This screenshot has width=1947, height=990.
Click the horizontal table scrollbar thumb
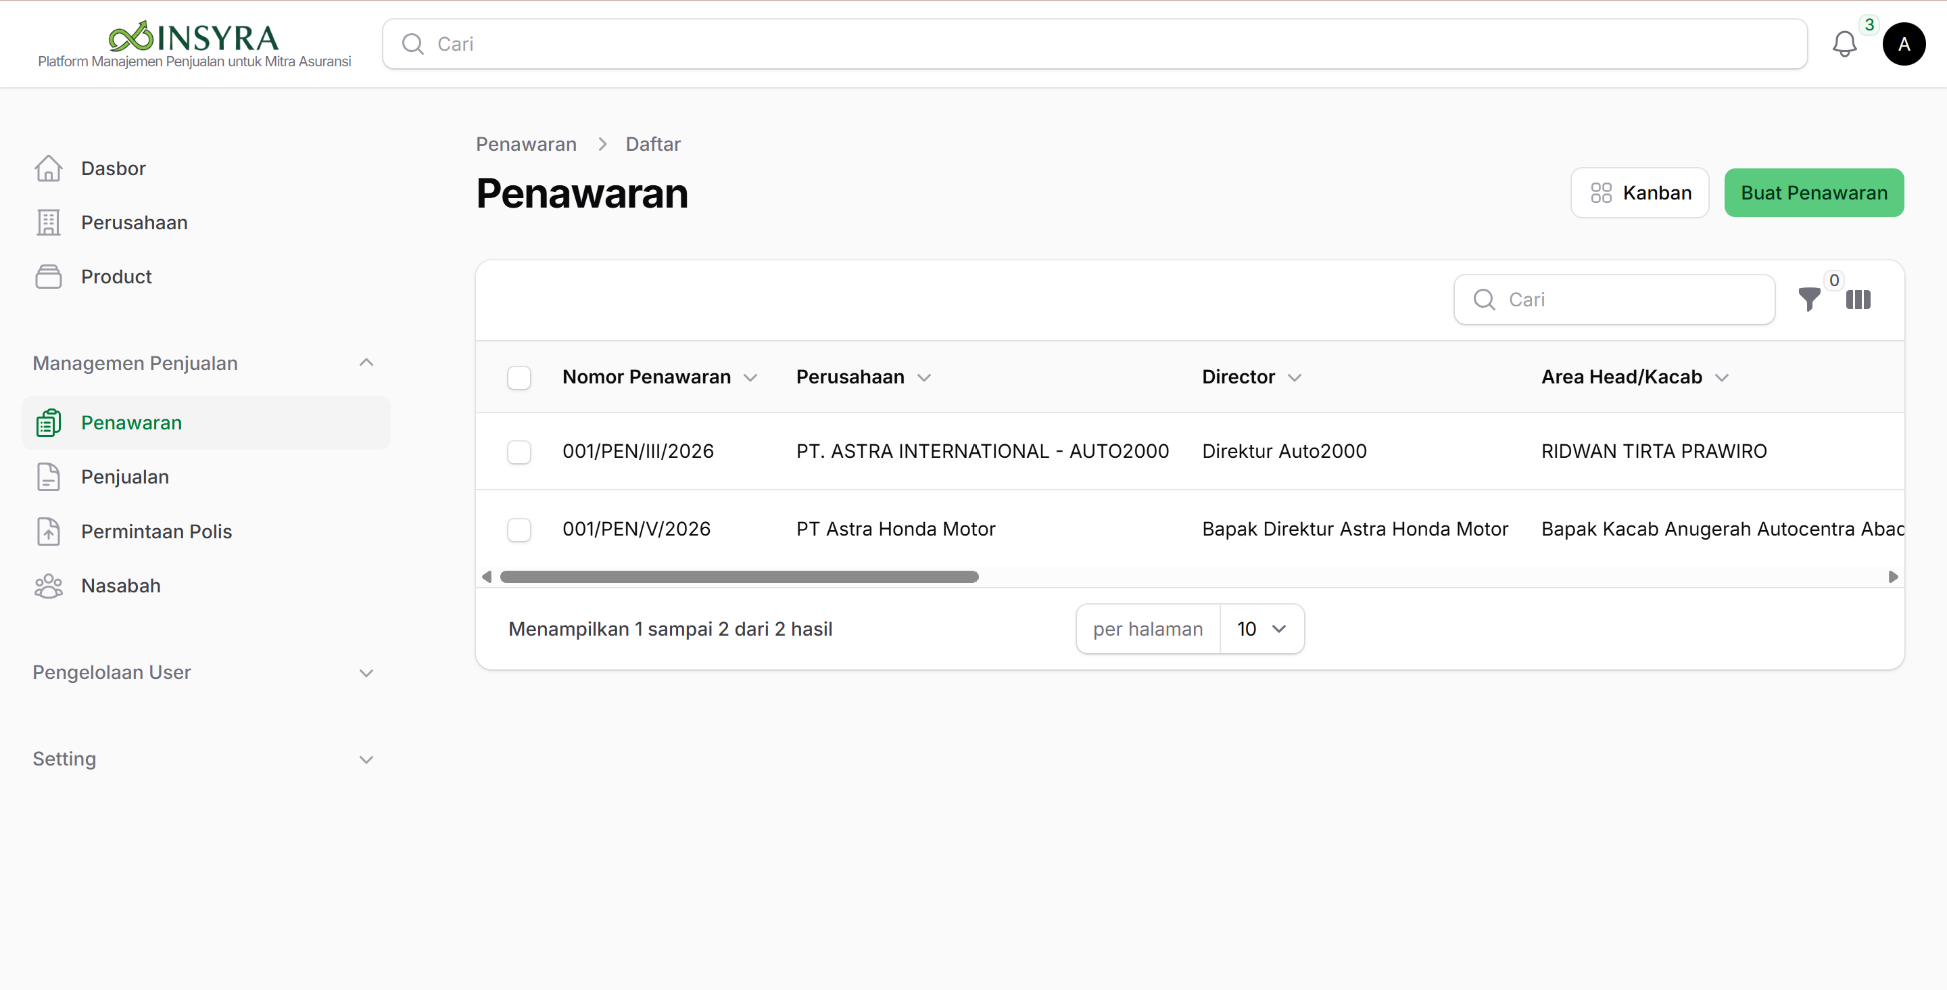[x=739, y=577]
